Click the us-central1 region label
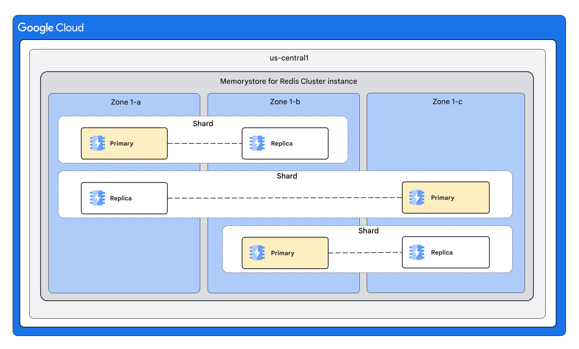579x349 pixels. (x=289, y=58)
